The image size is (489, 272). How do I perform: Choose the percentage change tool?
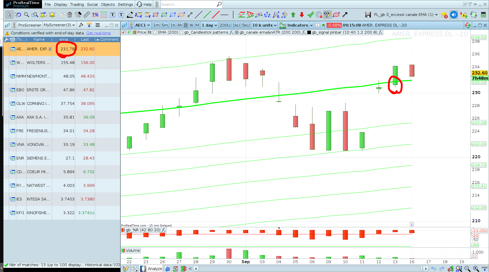tap(95, 15)
